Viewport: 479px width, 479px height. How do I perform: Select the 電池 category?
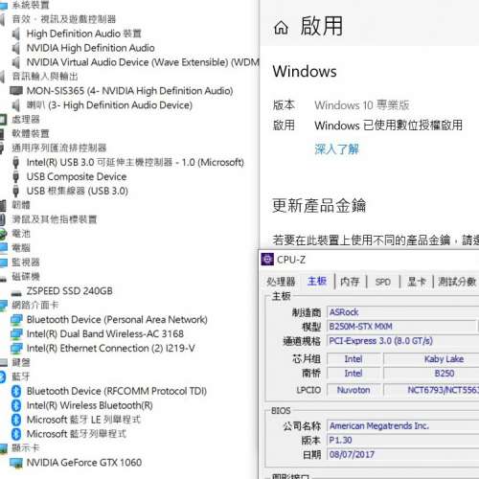pos(21,234)
